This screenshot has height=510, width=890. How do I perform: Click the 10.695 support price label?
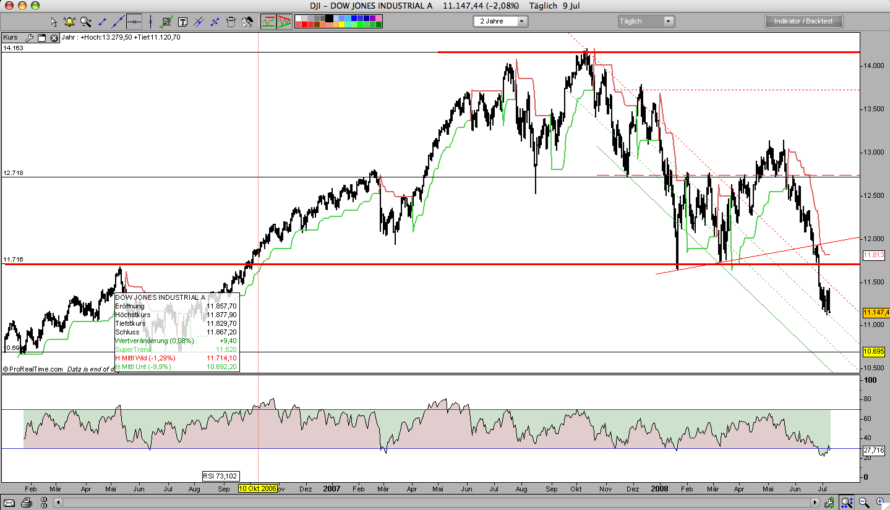874,351
